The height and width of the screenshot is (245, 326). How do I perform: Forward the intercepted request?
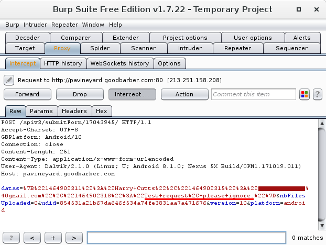[x=27, y=94]
